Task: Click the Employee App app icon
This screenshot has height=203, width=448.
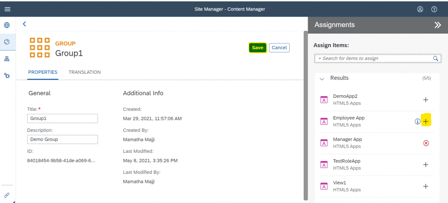Action: tap(324, 121)
